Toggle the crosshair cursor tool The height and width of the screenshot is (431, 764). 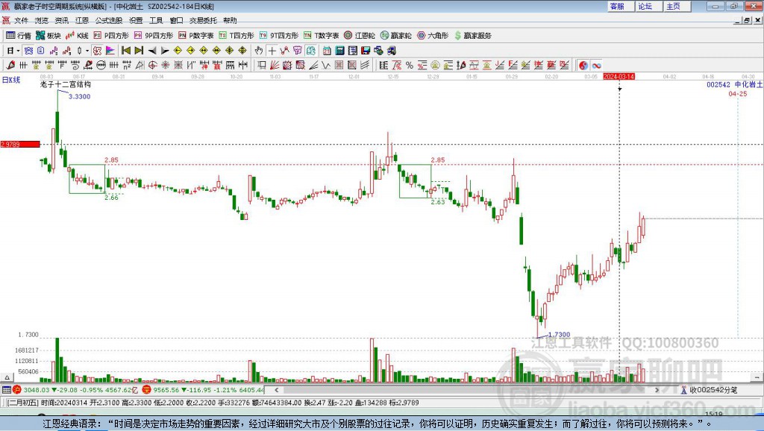click(x=272, y=51)
